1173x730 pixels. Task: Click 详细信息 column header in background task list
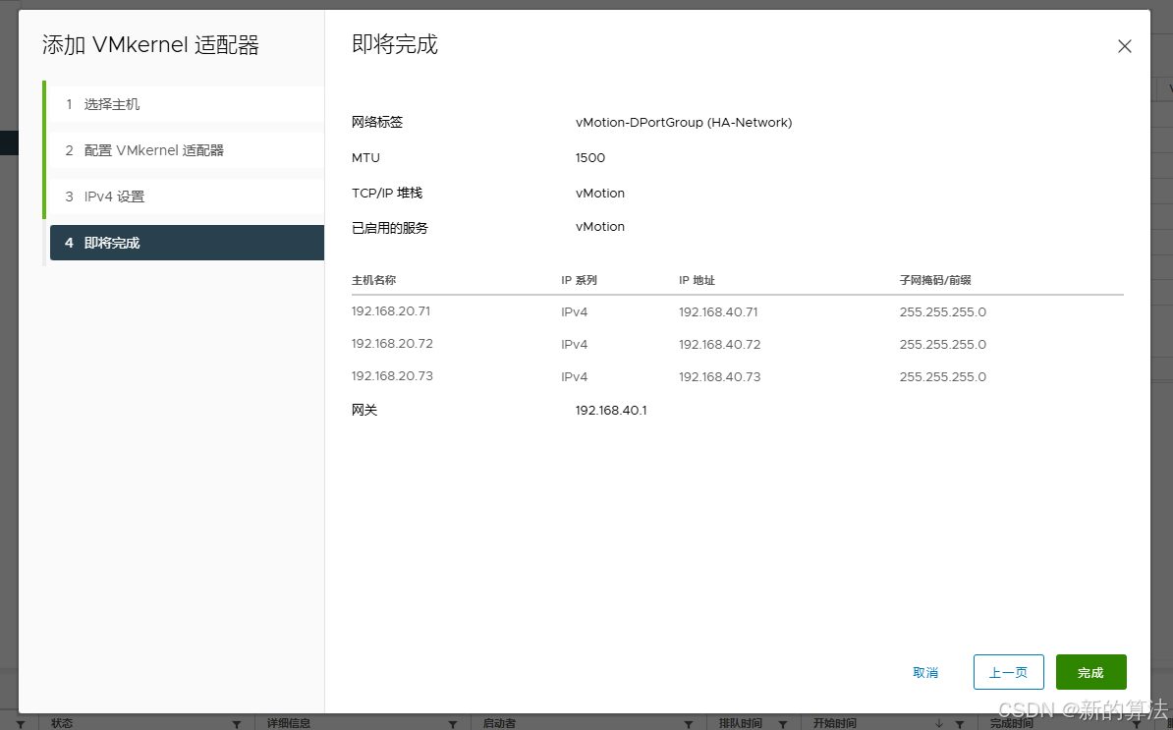coord(289,723)
